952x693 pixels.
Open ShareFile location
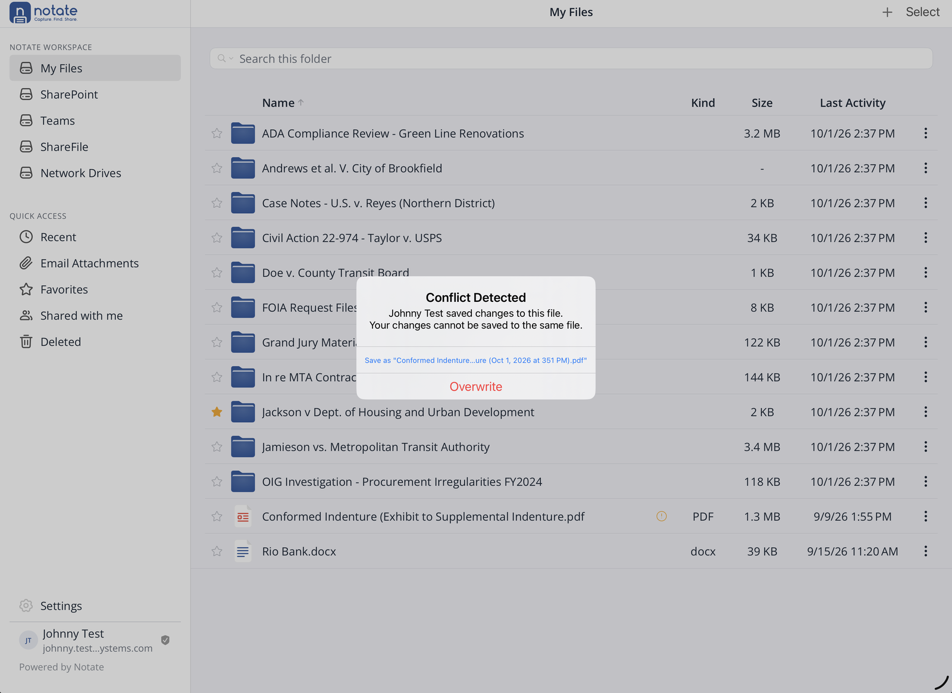[x=95, y=146]
